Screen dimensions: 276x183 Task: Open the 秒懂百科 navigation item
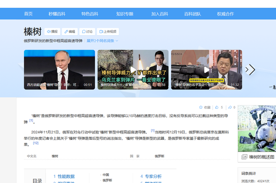tap(57, 14)
